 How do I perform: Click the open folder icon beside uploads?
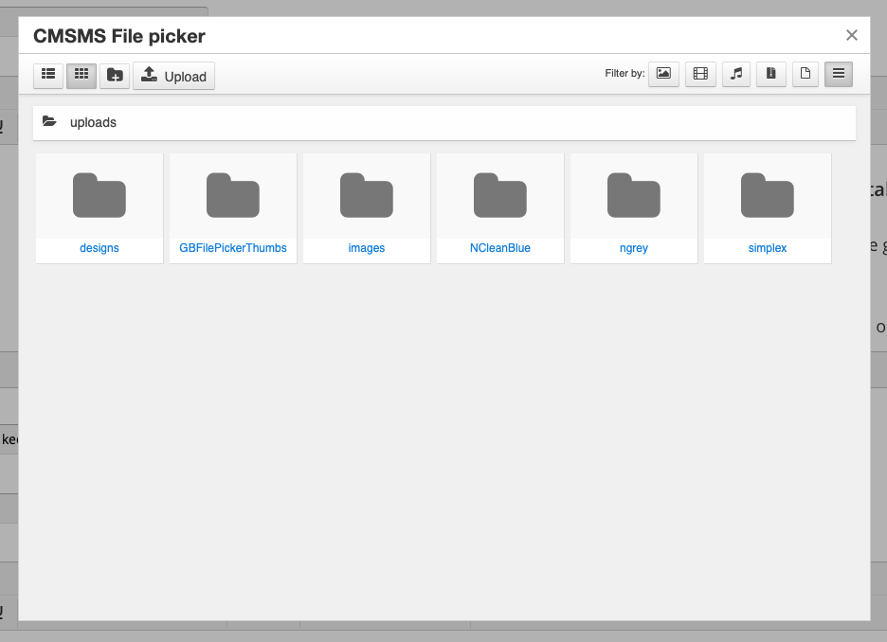tap(50, 122)
